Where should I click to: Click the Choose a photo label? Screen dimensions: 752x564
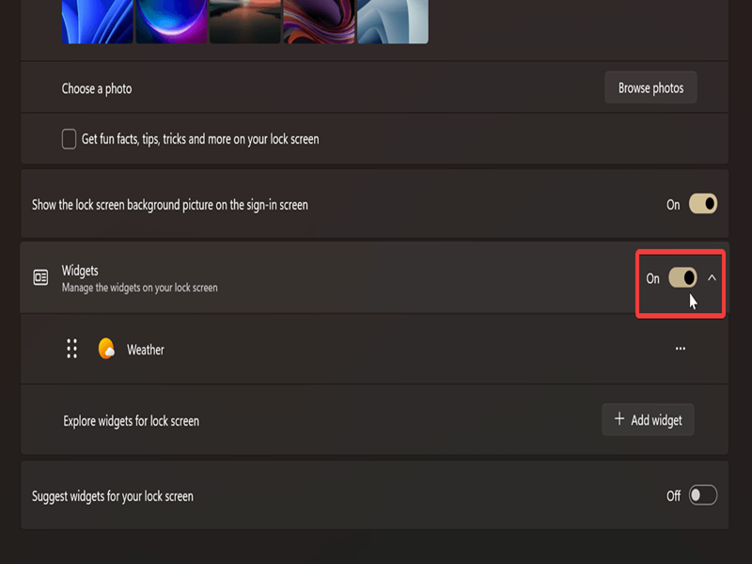point(97,88)
